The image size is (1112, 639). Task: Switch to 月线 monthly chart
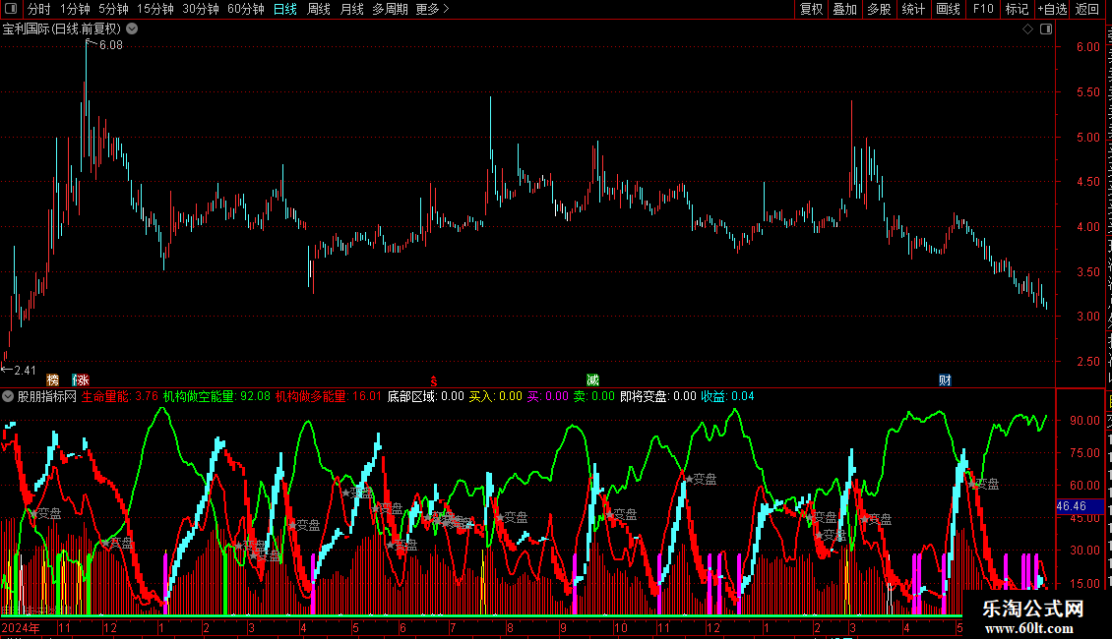coord(351,9)
